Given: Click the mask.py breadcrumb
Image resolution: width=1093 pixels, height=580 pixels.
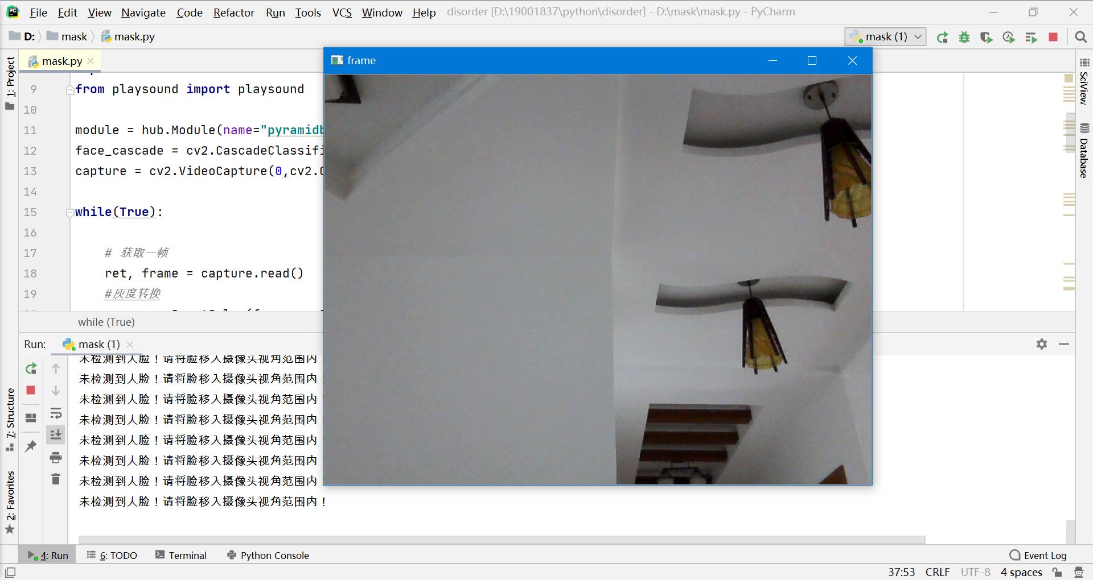Looking at the screenshot, I should pos(128,37).
